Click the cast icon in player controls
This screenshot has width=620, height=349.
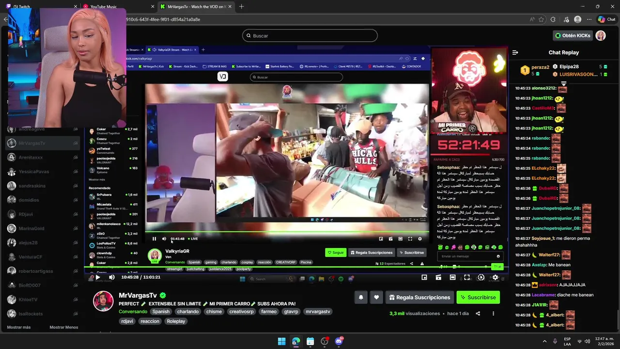click(x=438, y=277)
